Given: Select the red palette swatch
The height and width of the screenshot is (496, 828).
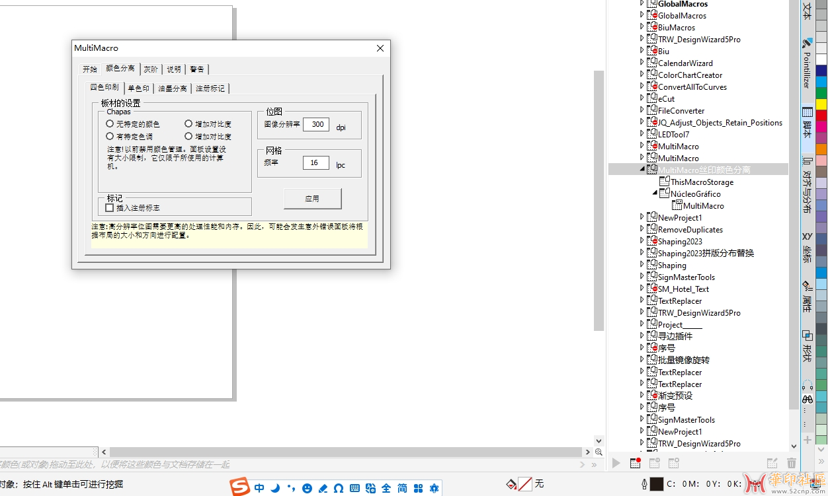Looking at the screenshot, I should click(x=821, y=115).
